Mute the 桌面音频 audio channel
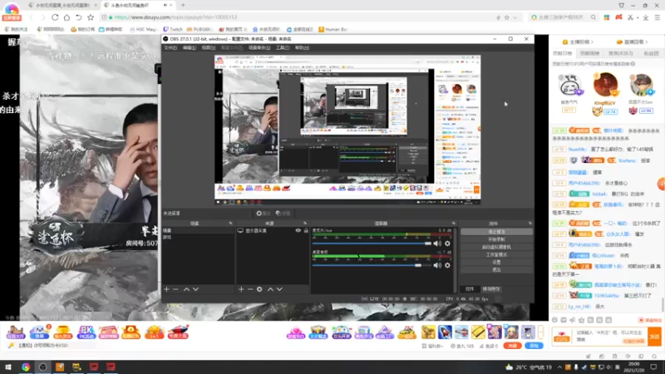The width and height of the screenshot is (665, 374). coord(437,265)
